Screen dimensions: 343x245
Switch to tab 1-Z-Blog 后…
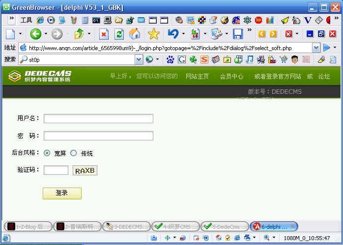click(x=28, y=226)
